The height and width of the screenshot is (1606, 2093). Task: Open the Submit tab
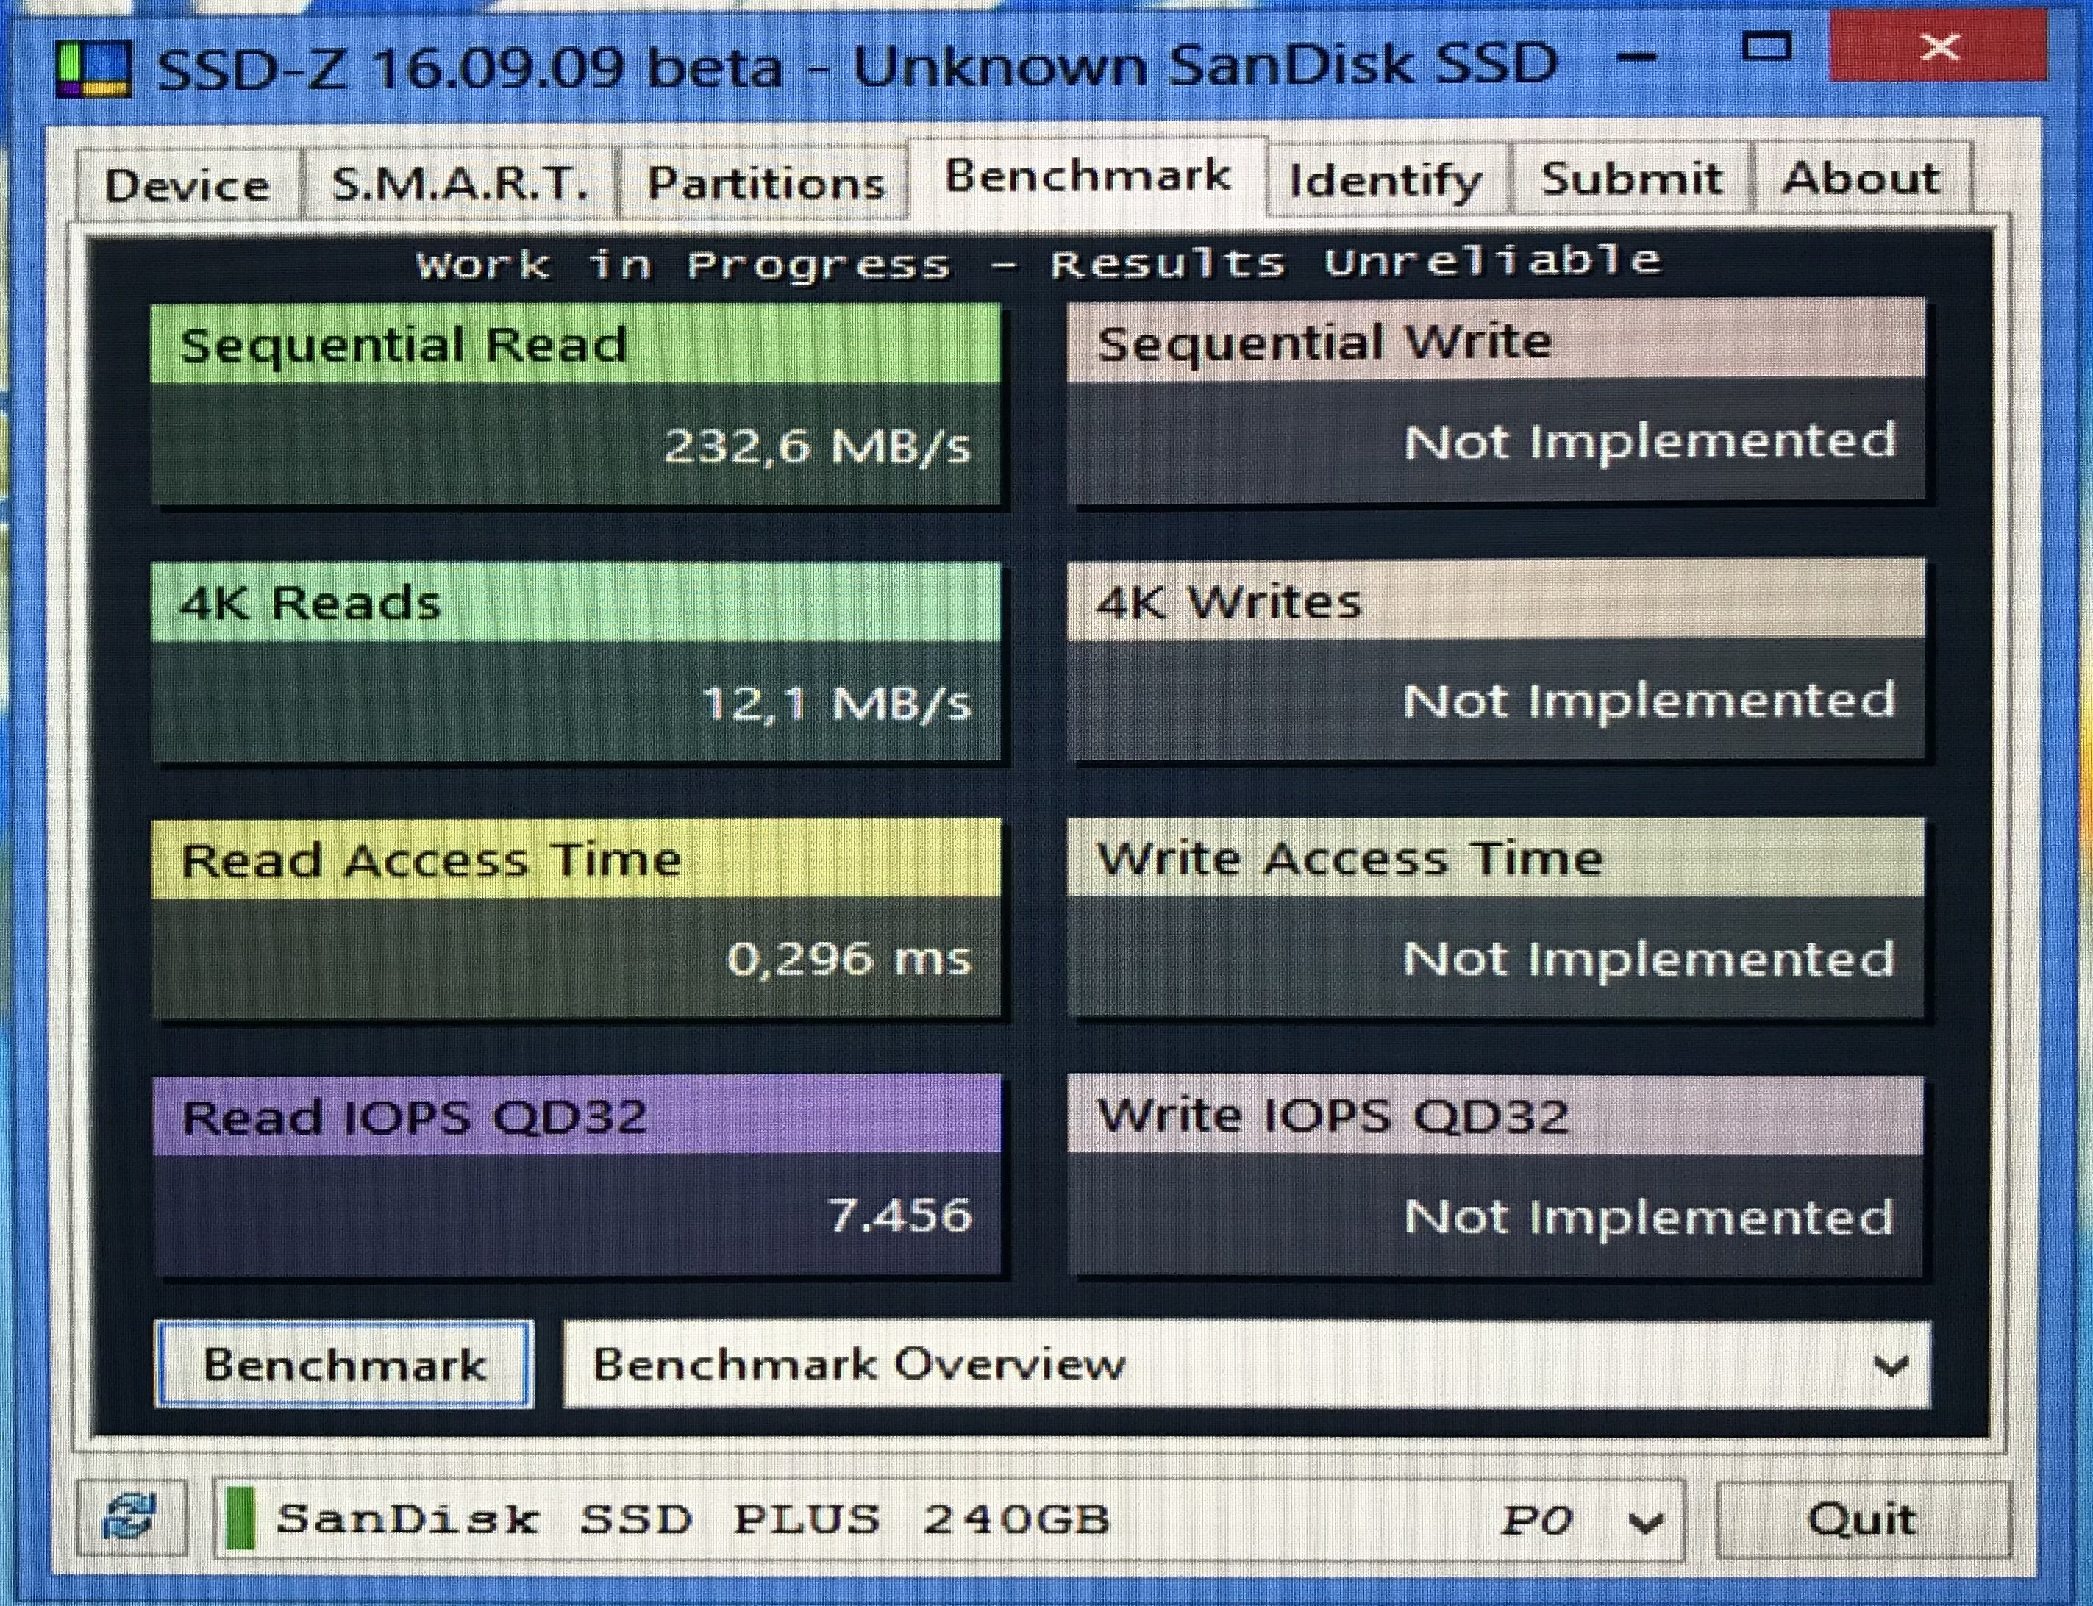click(x=1631, y=179)
